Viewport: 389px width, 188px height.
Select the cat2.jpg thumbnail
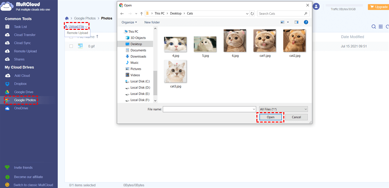pos(295,41)
